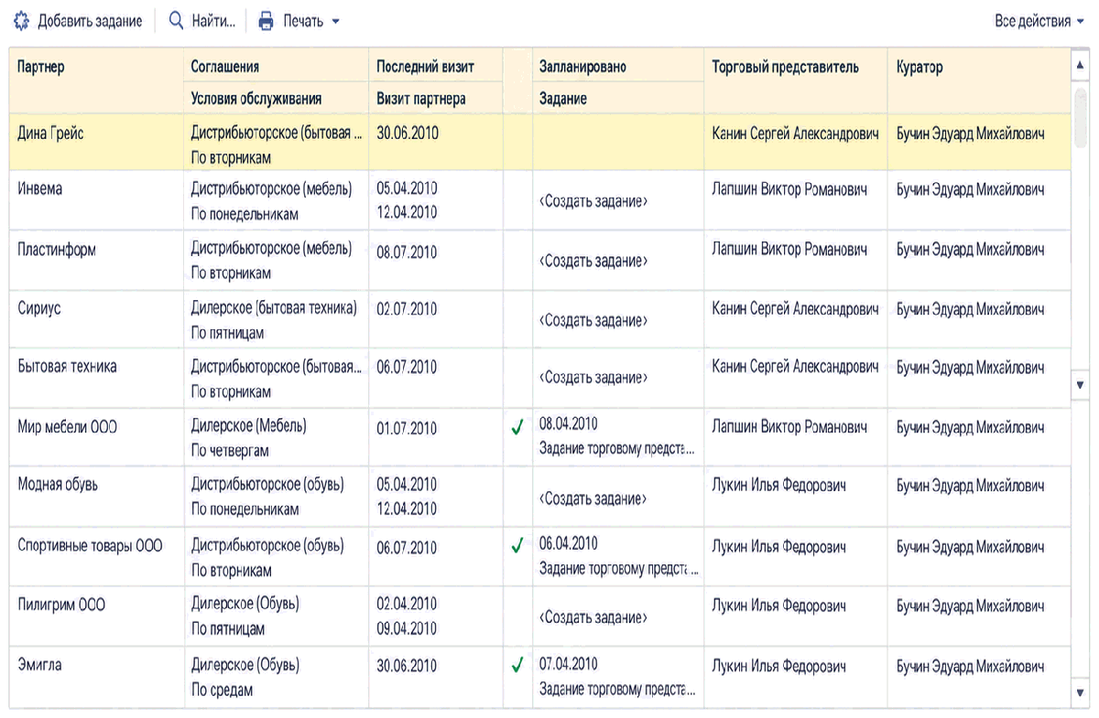Image resolution: width=1099 pixels, height=718 pixels.
Task: Click Дилерское (Мебель) agreement cell
Action: [249, 425]
